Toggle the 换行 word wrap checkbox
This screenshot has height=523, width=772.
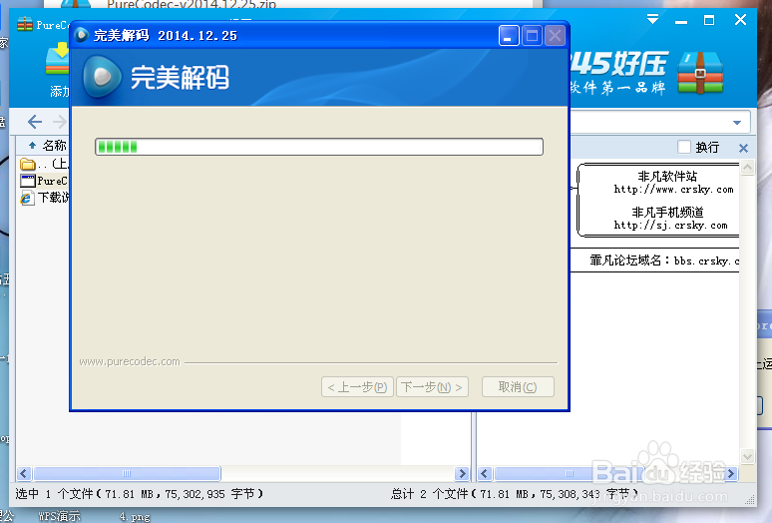coord(684,147)
